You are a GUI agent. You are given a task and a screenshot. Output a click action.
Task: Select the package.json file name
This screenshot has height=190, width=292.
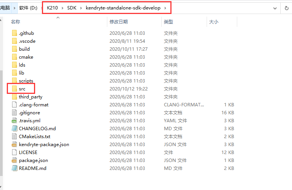coord(33,160)
